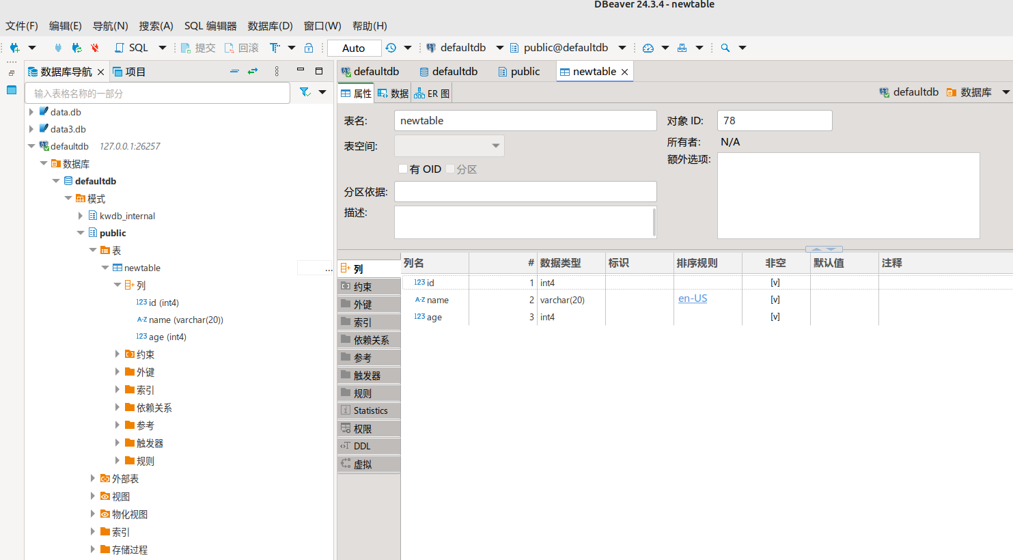Click the transaction mode icon in toolbar
1013x560 pixels.
[275, 48]
